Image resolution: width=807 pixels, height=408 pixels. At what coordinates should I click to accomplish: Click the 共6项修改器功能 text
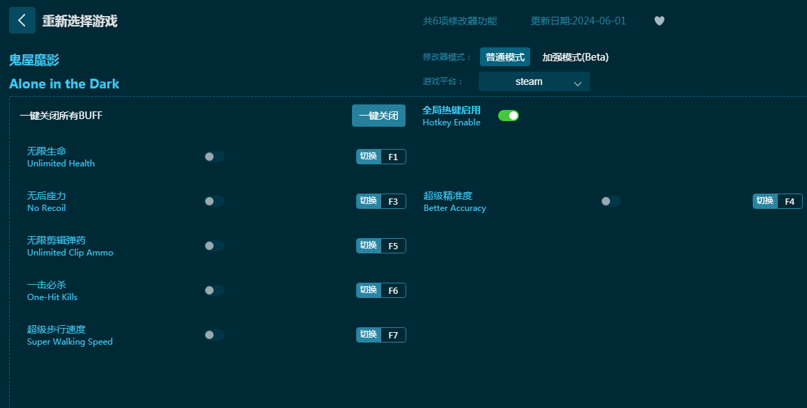coord(460,21)
